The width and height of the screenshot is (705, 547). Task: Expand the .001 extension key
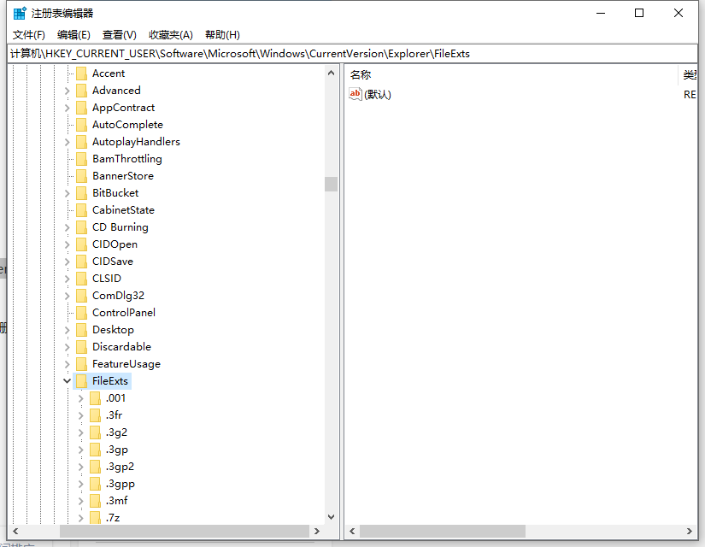pos(81,397)
